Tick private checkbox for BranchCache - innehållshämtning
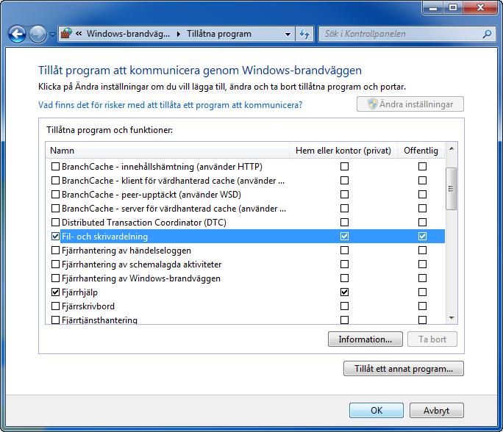503x432 pixels. click(345, 167)
